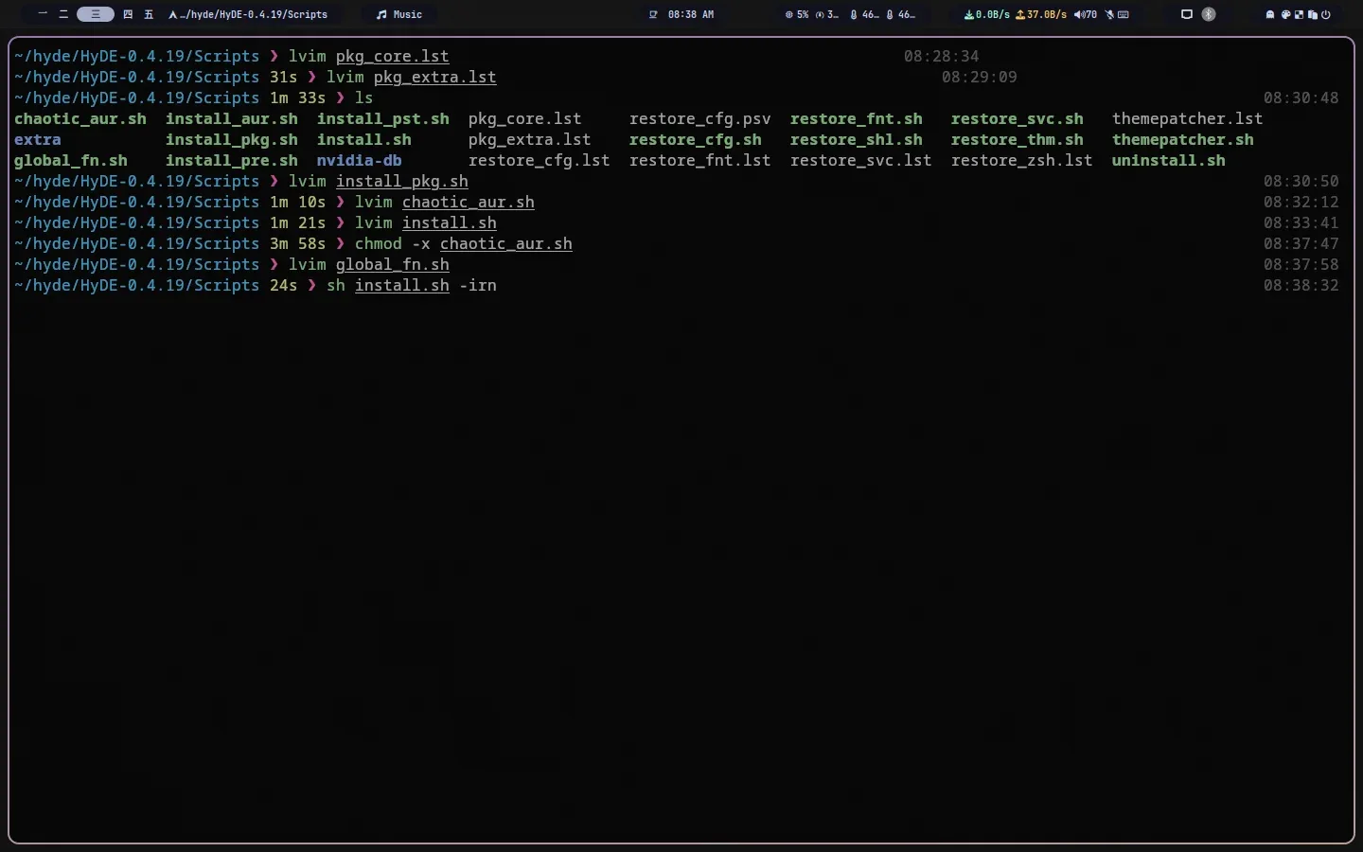Switch to workspace two (二) in the bar
Viewport: 1363px width, 852px height.
(63, 14)
